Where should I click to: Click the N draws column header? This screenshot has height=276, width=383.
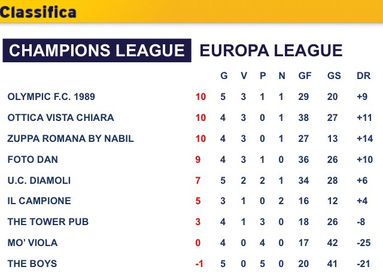(x=282, y=76)
